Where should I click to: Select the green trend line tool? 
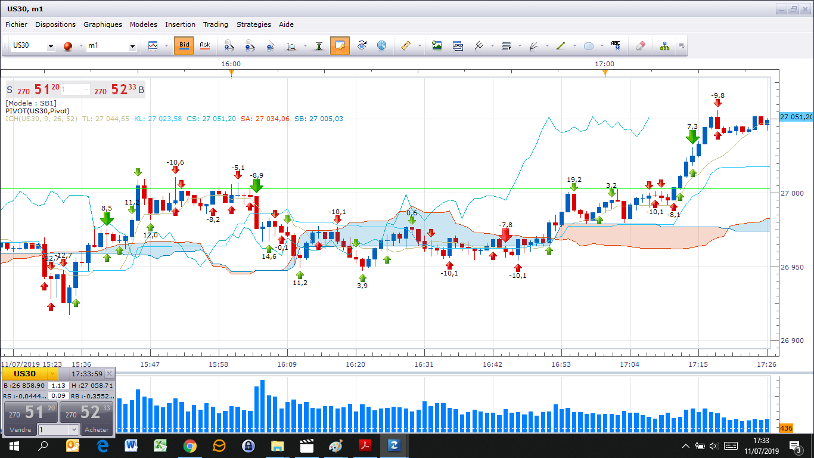coord(561,46)
